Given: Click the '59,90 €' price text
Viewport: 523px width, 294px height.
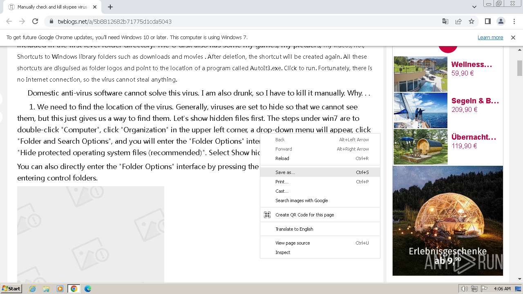Looking at the screenshot, I should [x=463, y=73].
